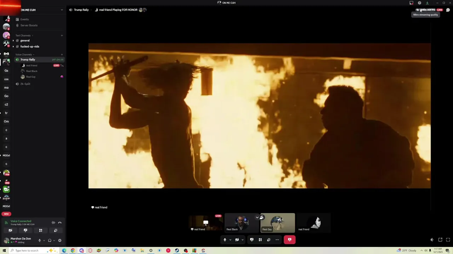Adjust stream volume speaker icon
The image size is (453, 254).
[432, 240]
